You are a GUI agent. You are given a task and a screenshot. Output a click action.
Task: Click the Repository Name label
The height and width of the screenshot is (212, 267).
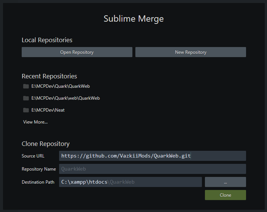coord(39,169)
